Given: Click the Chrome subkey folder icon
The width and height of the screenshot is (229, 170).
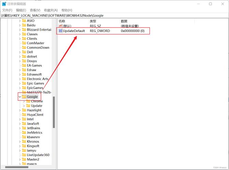Looking at the screenshot, I should [28, 101].
